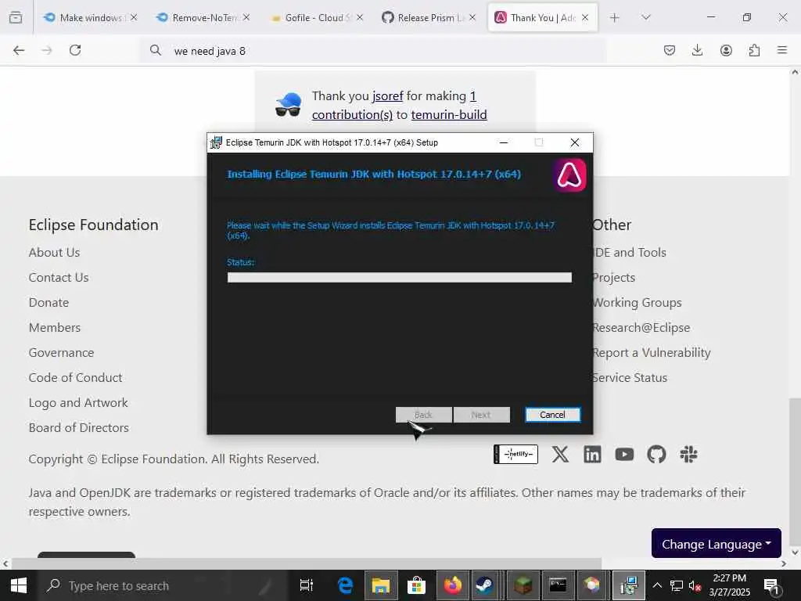Open the Firefox account menu
This screenshot has width=801, height=601.
[x=726, y=50]
